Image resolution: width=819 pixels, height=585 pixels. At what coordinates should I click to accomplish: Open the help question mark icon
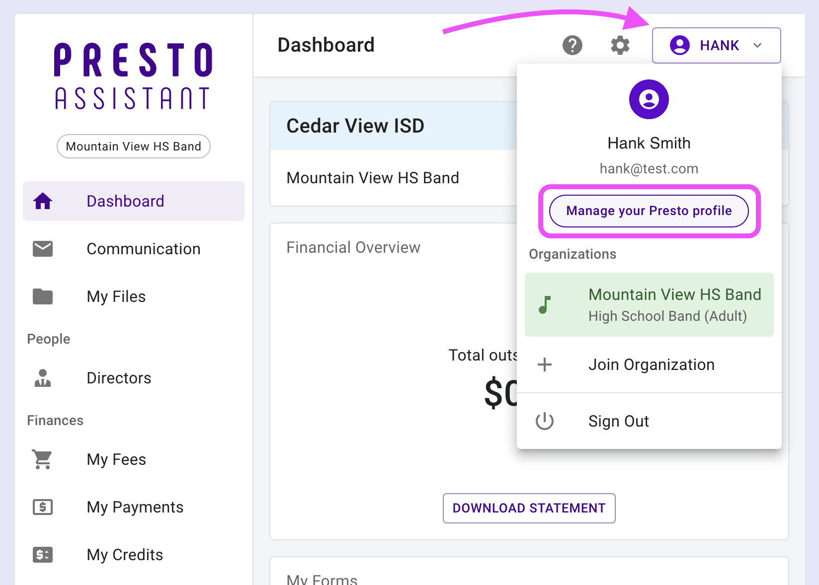coord(572,45)
